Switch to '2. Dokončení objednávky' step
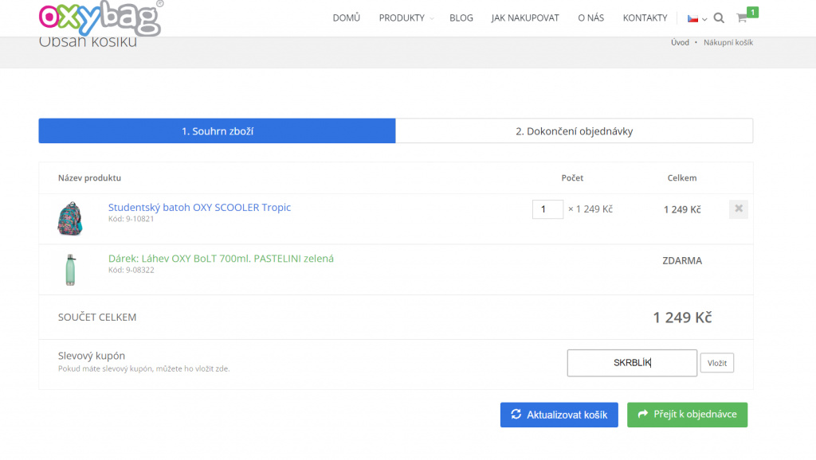The height and width of the screenshot is (460, 816). [574, 131]
